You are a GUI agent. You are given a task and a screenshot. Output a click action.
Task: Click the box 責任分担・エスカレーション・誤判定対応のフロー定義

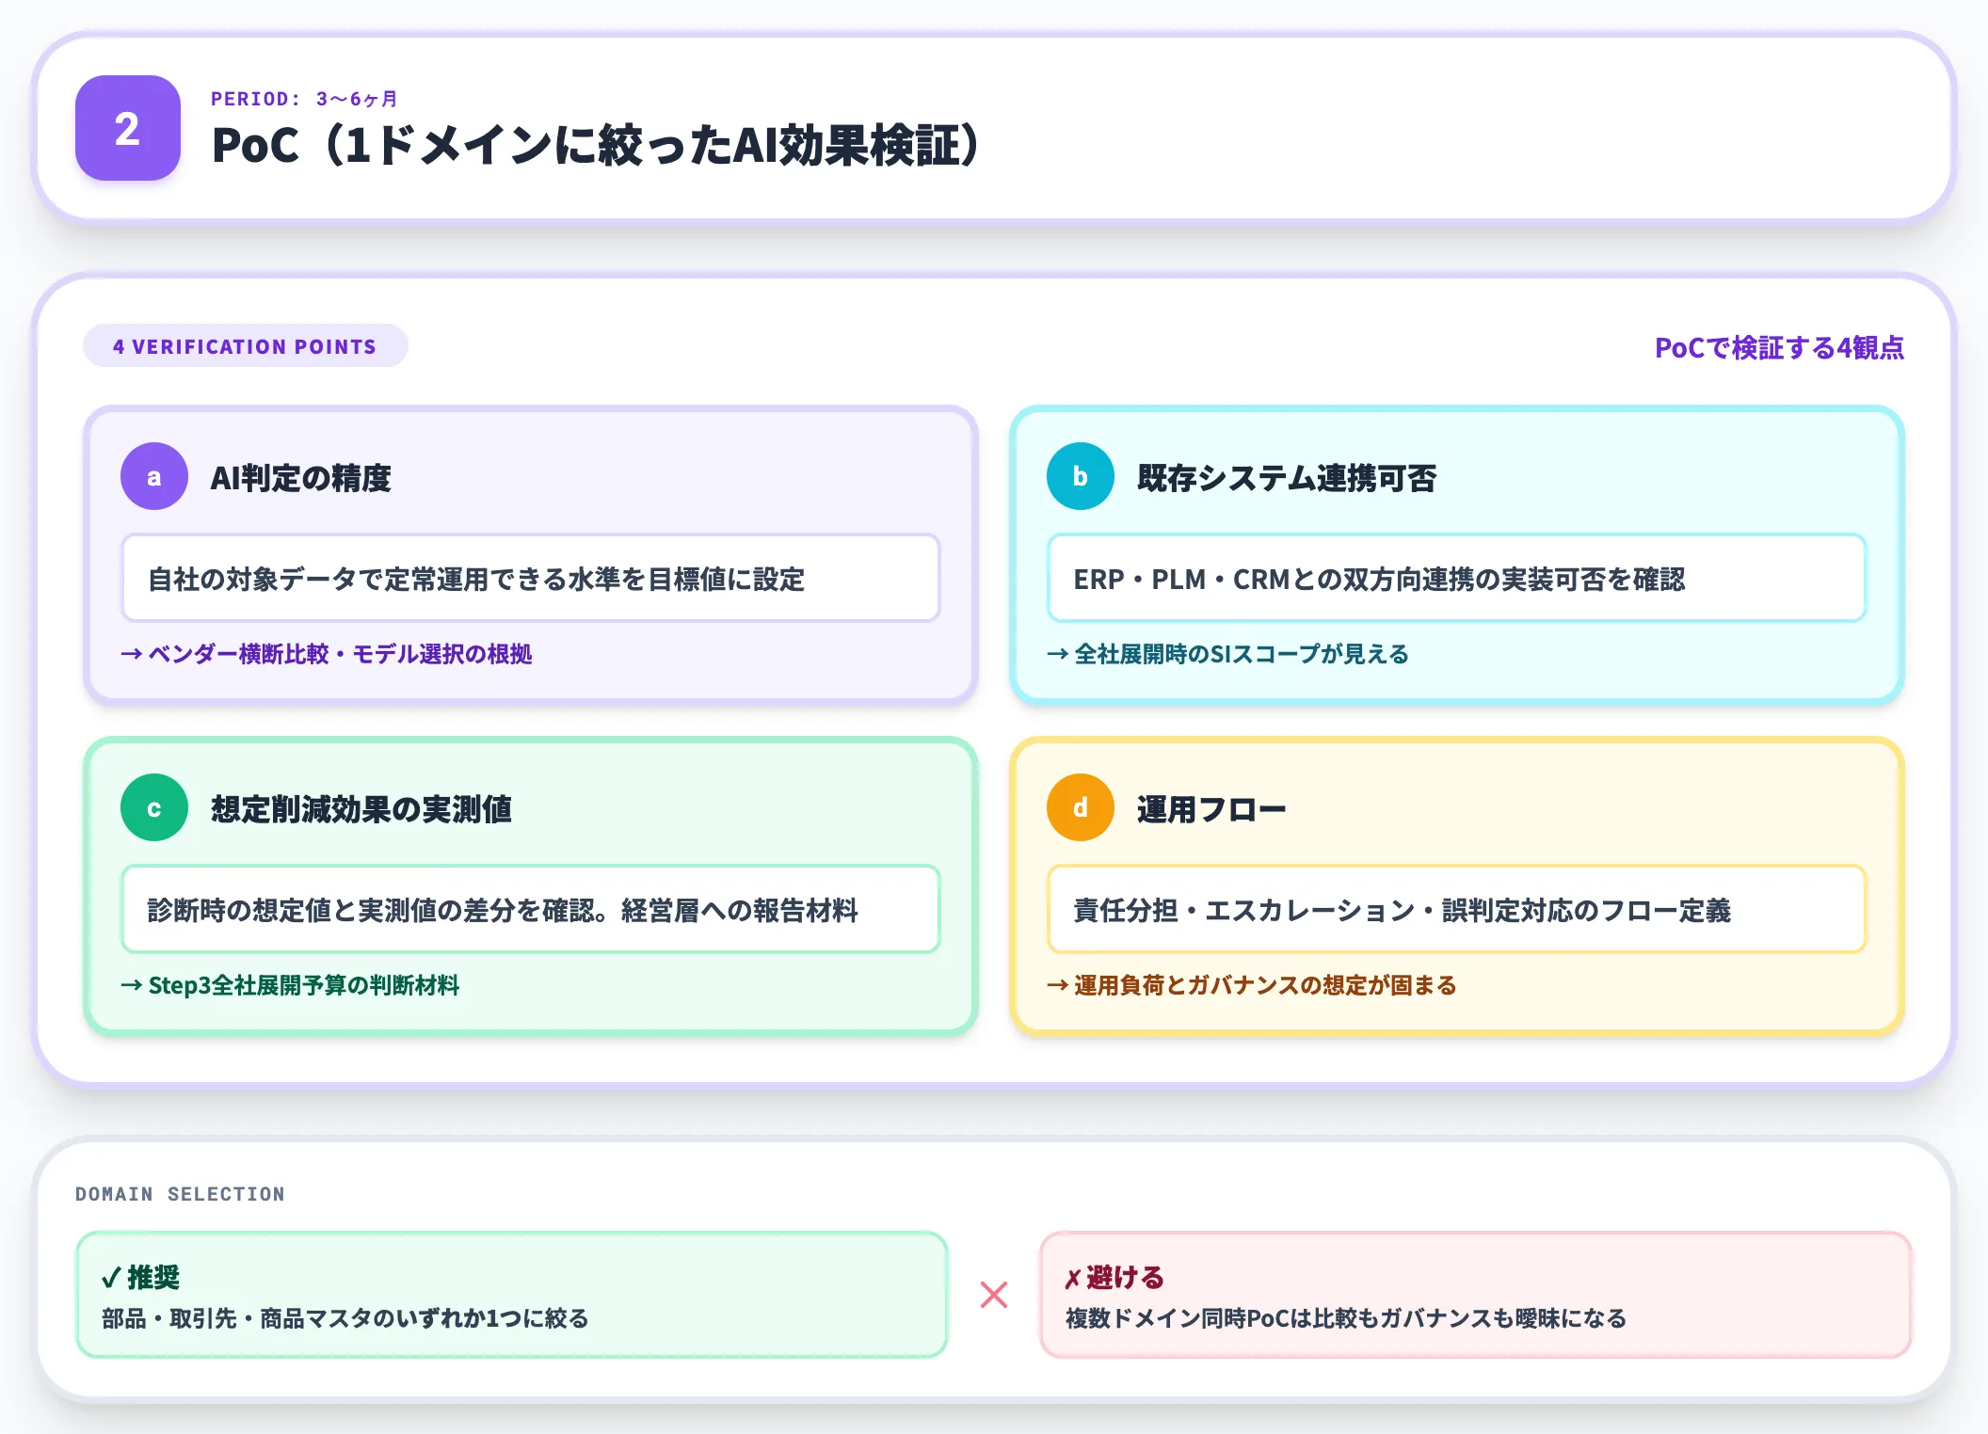tap(1457, 909)
